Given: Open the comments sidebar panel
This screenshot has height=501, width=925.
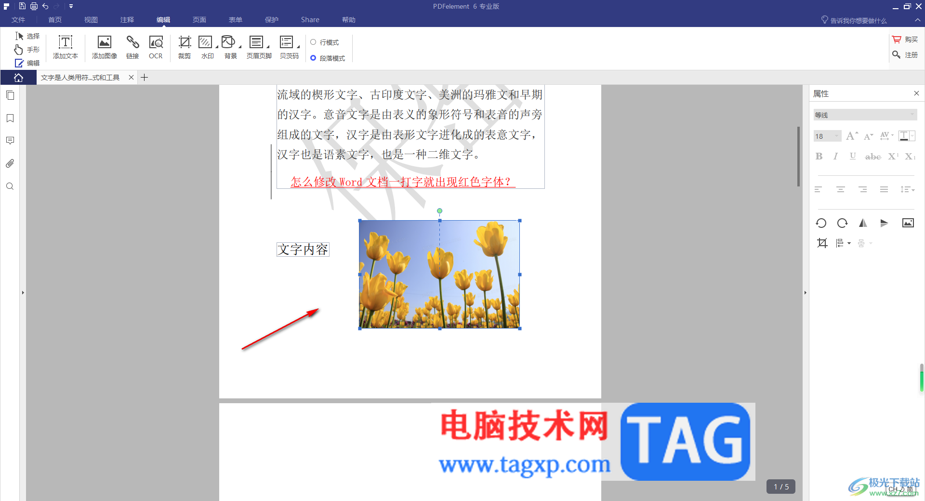Looking at the screenshot, I should click(x=10, y=141).
